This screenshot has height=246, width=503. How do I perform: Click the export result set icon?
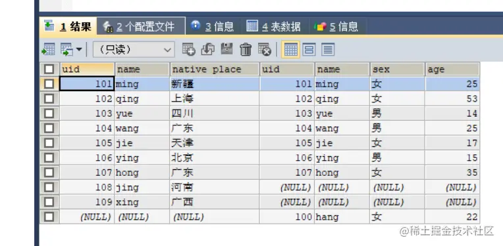tap(49, 49)
